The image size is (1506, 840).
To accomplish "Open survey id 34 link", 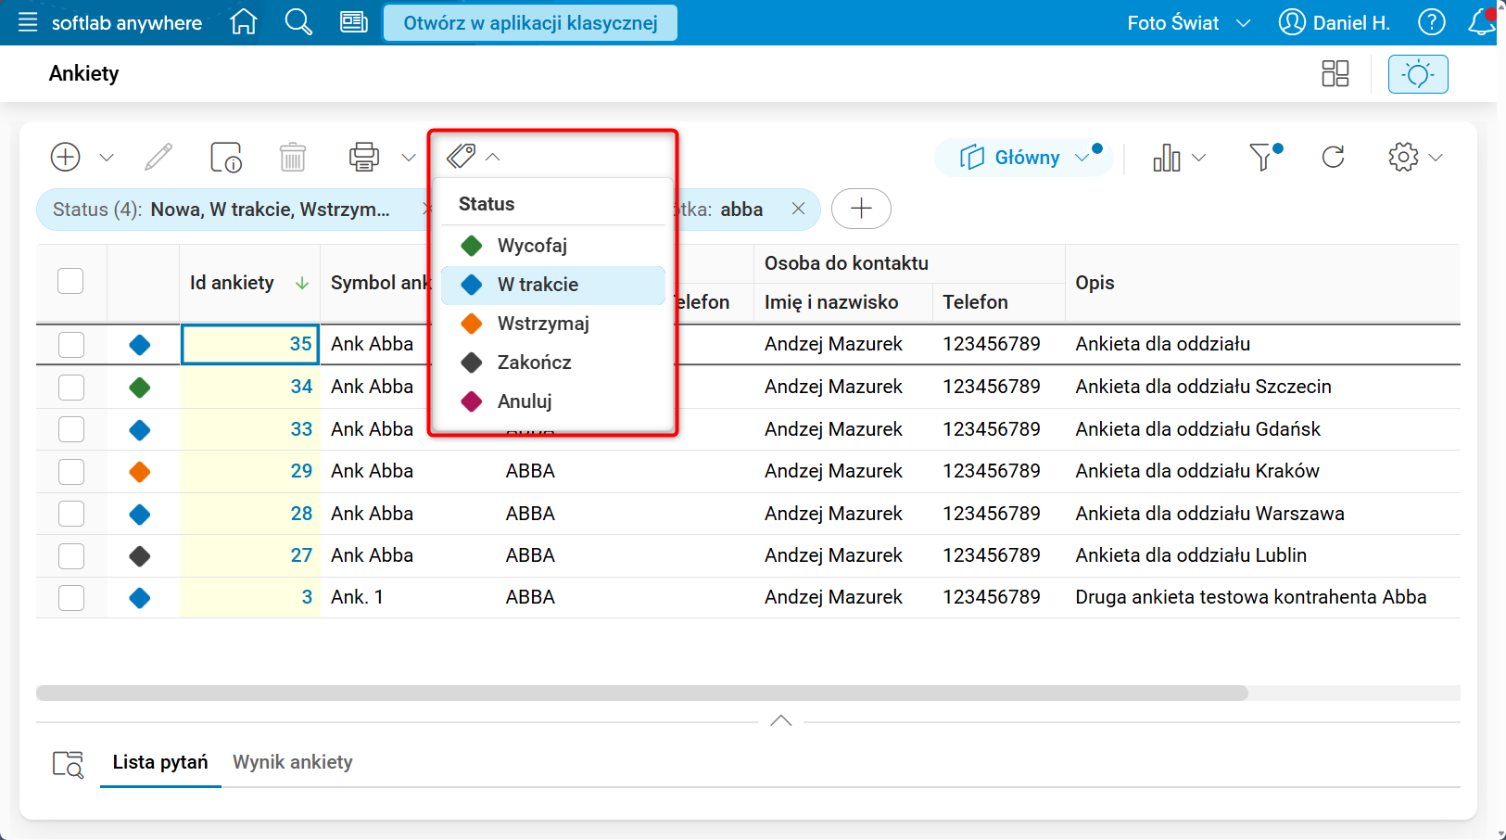I will [301, 387].
